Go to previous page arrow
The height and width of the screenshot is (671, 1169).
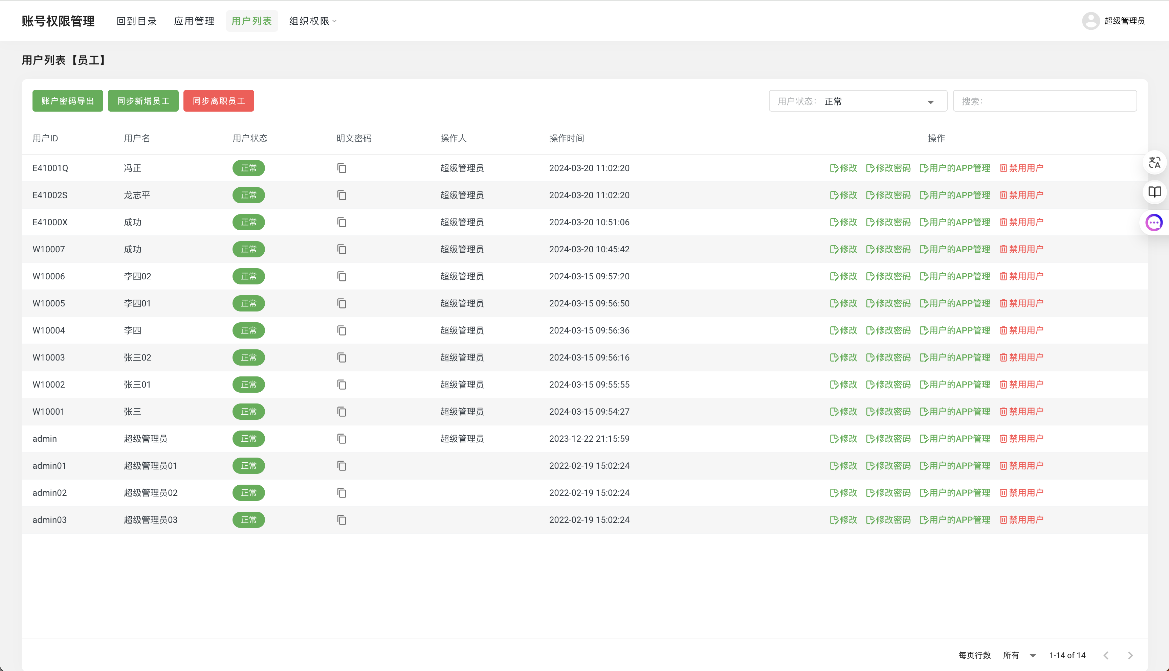(1106, 655)
